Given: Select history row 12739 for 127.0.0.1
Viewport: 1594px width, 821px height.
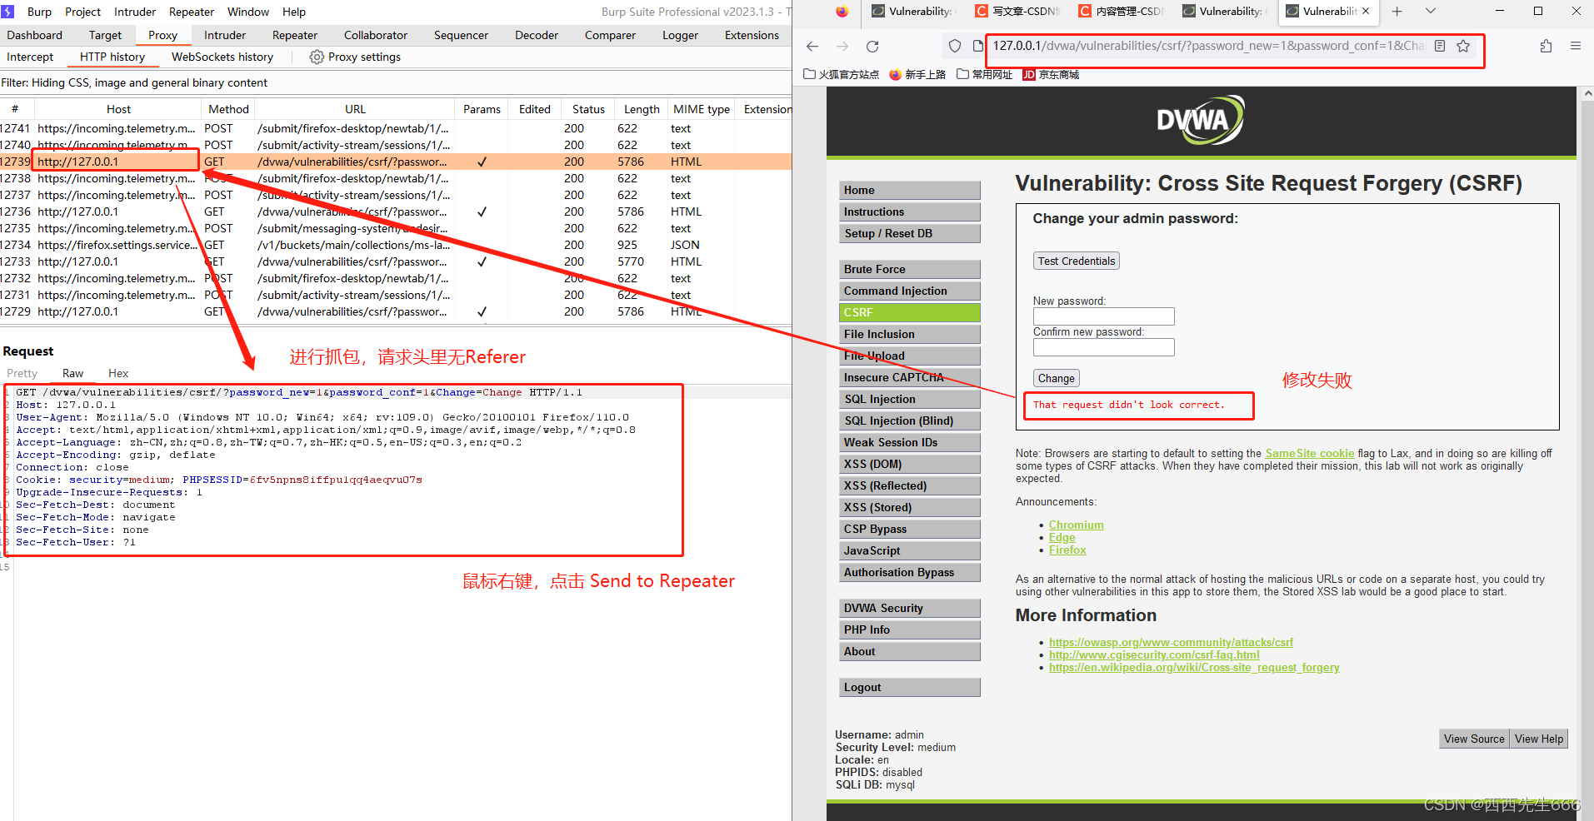Looking at the screenshot, I should coord(396,162).
